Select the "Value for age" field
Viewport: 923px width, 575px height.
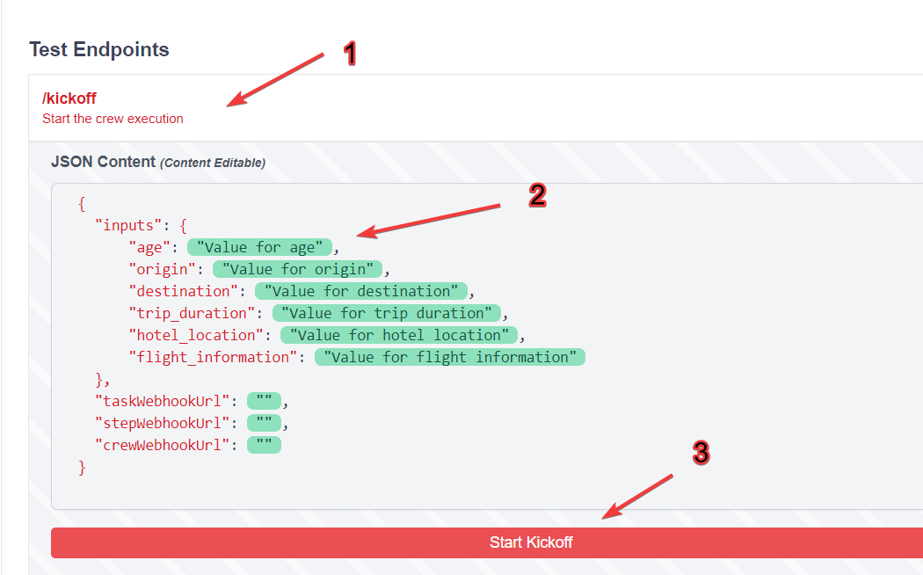(x=259, y=247)
